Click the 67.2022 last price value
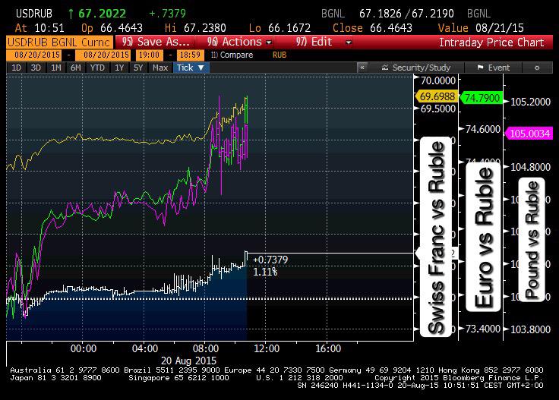Viewport: 559px width, 400px height. pyautogui.click(x=102, y=14)
